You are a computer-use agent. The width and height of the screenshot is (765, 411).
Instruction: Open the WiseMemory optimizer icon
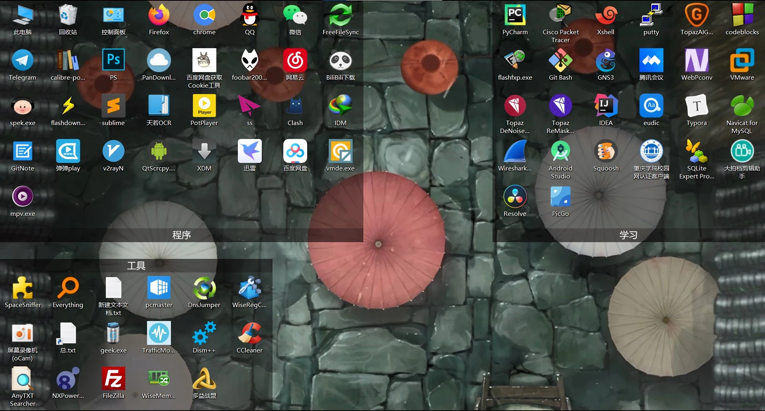pos(159,379)
